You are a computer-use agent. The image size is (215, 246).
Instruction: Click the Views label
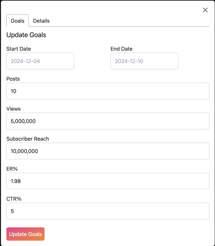coord(13,109)
